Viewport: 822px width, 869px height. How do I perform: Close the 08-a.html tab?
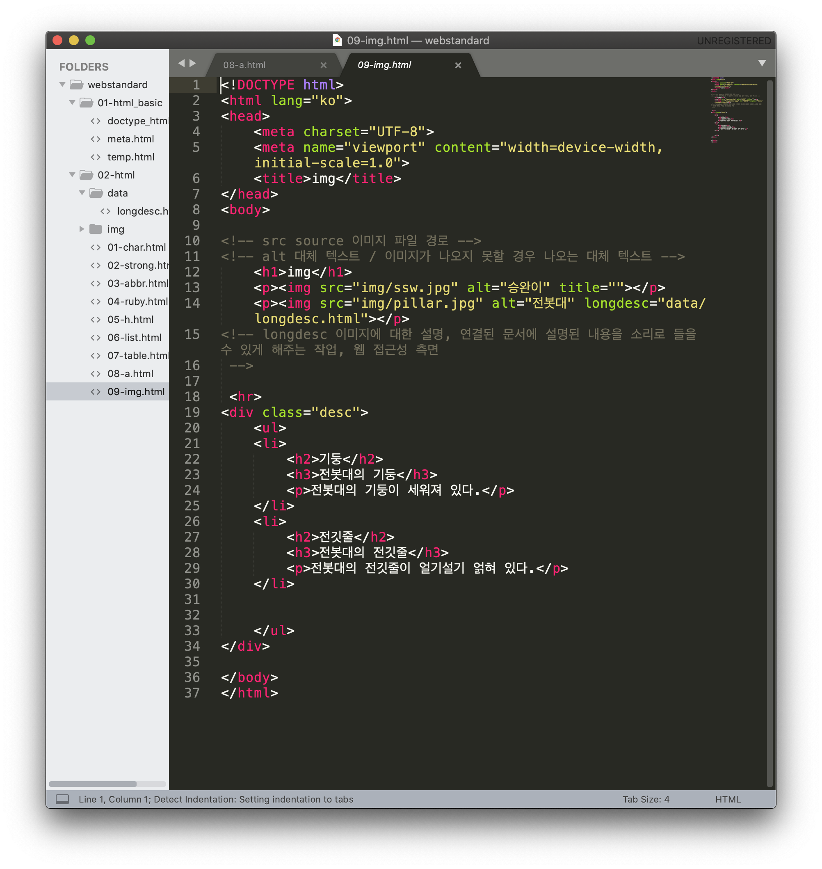(x=323, y=65)
